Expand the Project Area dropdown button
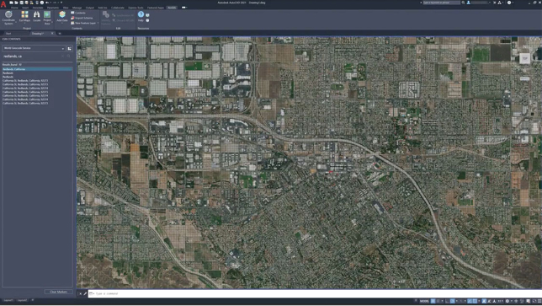 click(x=52, y=22)
